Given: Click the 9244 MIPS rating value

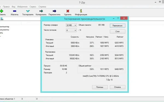Looking at the screenshot, I should (x=119, y=55).
